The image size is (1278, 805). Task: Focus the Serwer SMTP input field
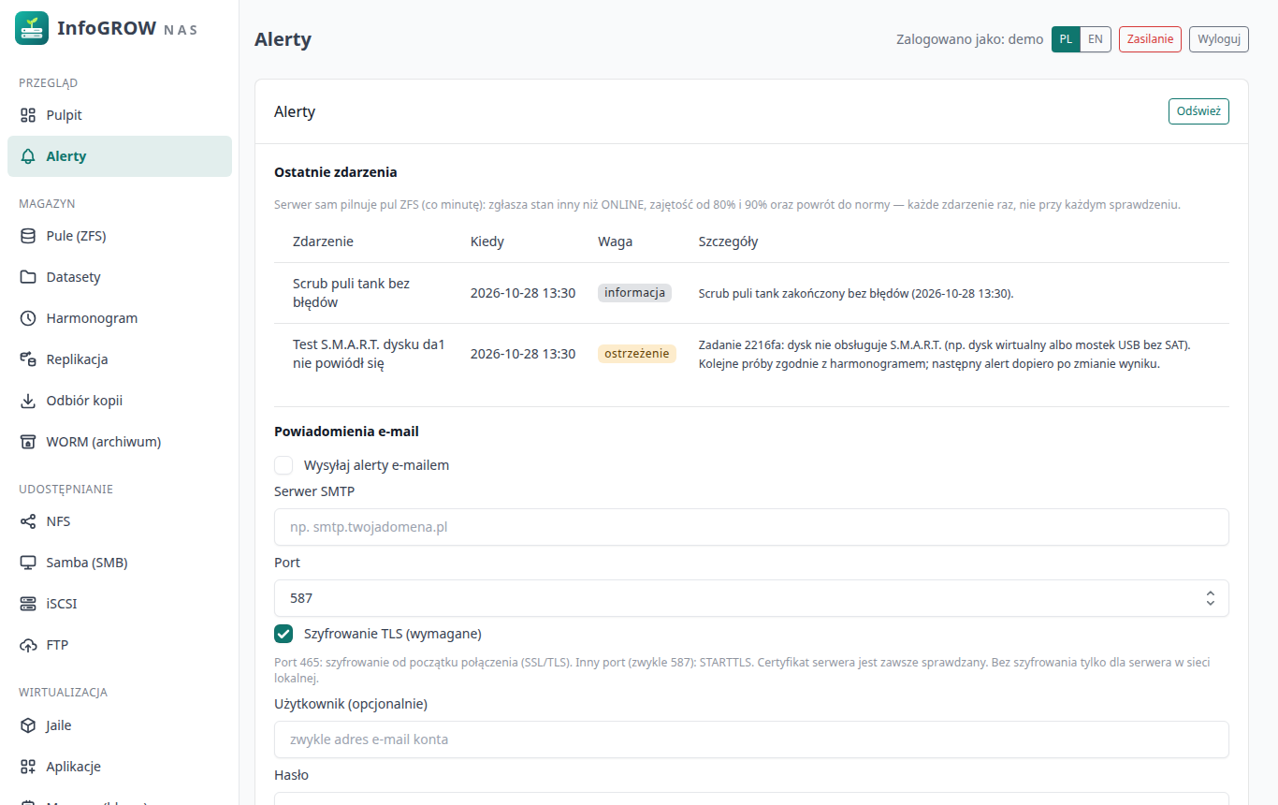point(751,527)
